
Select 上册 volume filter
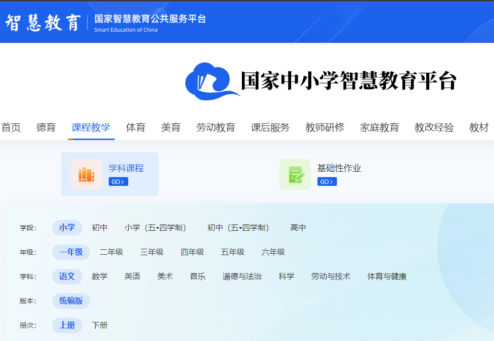67,325
